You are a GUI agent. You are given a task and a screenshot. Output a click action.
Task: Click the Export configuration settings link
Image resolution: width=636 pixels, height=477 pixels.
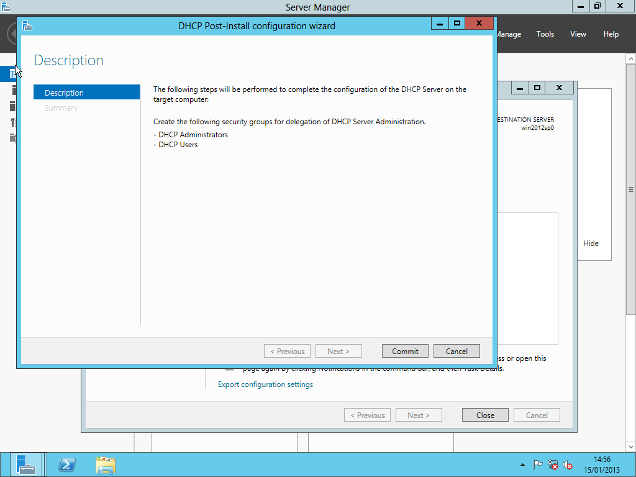[x=265, y=384]
